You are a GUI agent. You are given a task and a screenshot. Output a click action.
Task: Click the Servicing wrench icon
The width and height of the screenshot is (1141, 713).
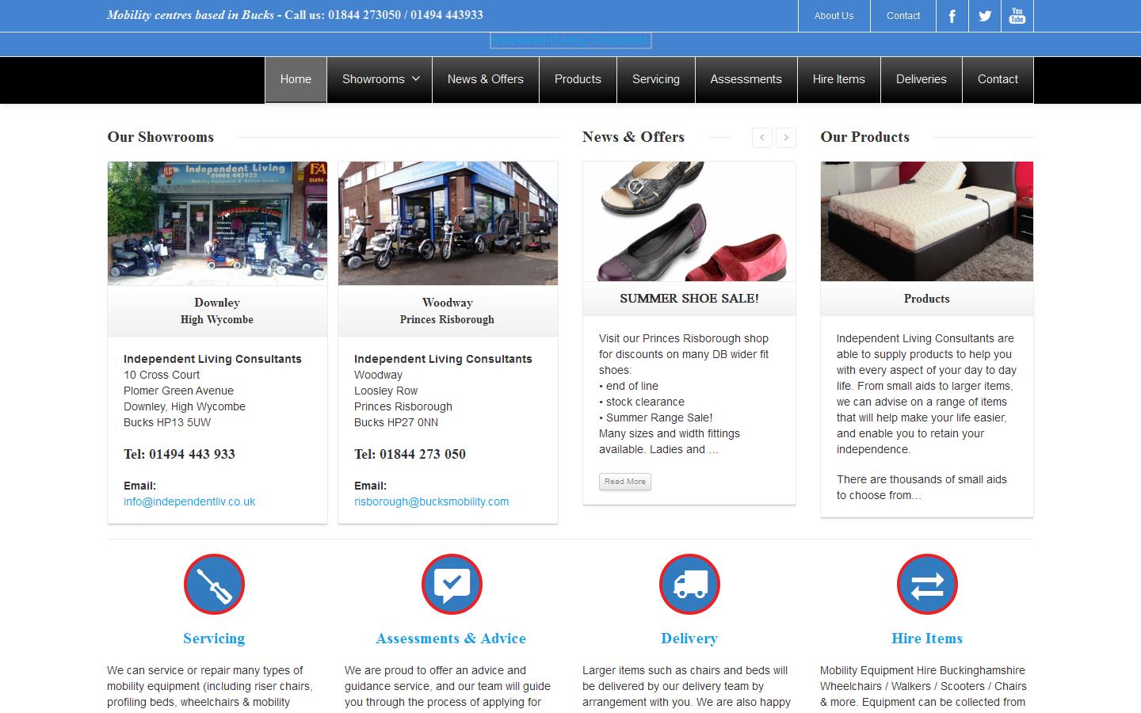(214, 584)
